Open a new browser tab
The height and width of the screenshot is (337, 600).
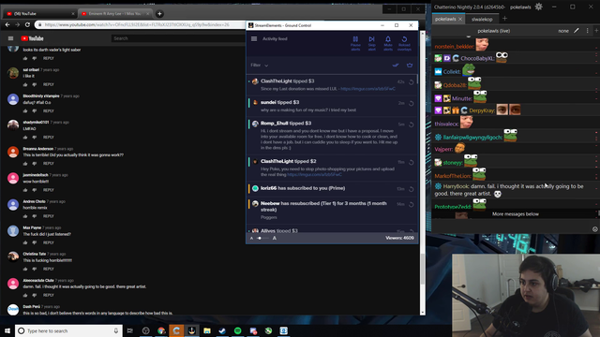[x=159, y=14]
